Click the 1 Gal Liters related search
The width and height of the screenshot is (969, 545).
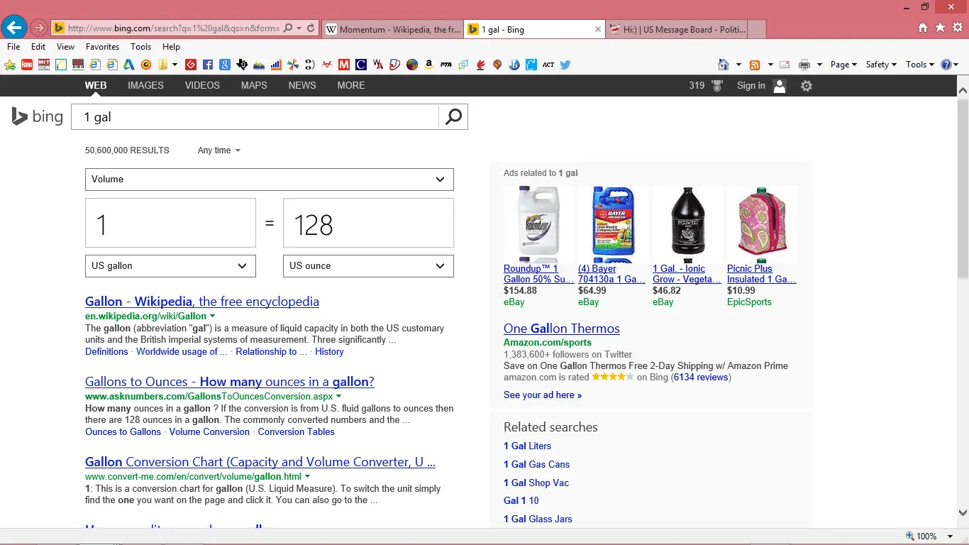click(527, 446)
